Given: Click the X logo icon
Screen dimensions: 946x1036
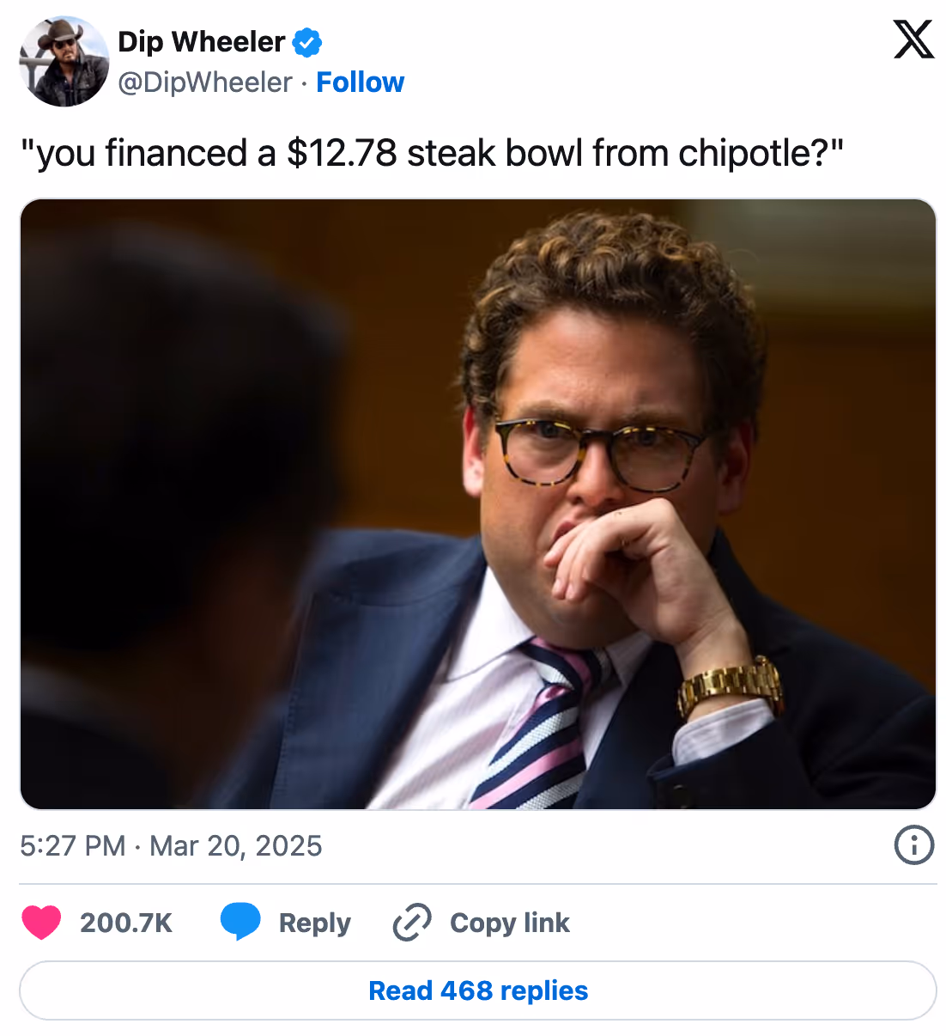Looking at the screenshot, I should pos(913,40).
